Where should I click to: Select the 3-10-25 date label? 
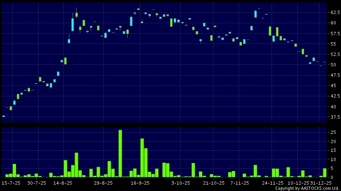(181, 183)
